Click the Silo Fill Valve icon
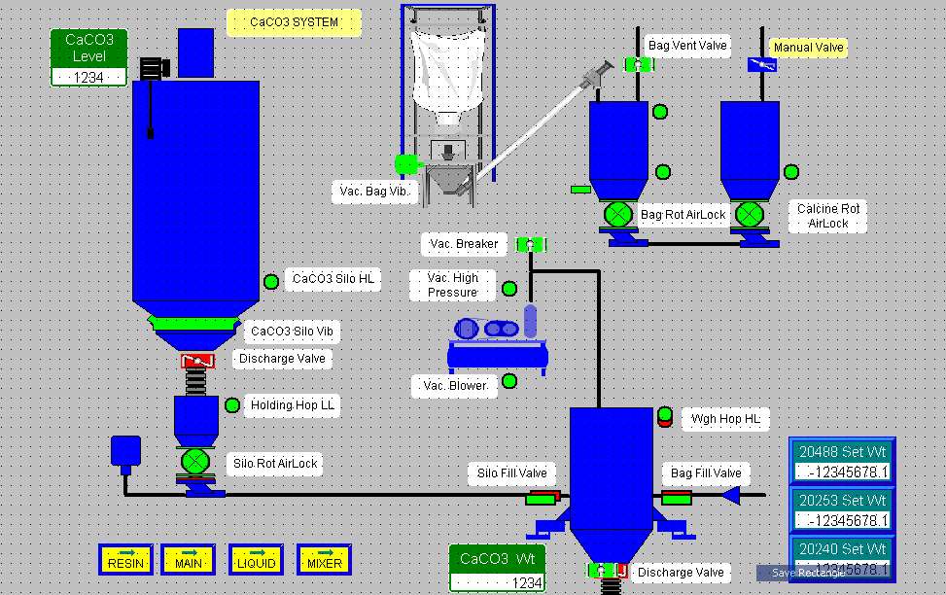 pos(543,498)
